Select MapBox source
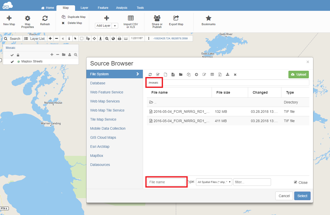The height and width of the screenshot is (215, 330). [97, 156]
